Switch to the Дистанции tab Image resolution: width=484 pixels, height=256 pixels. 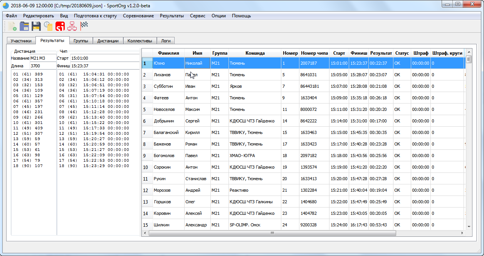(108, 41)
